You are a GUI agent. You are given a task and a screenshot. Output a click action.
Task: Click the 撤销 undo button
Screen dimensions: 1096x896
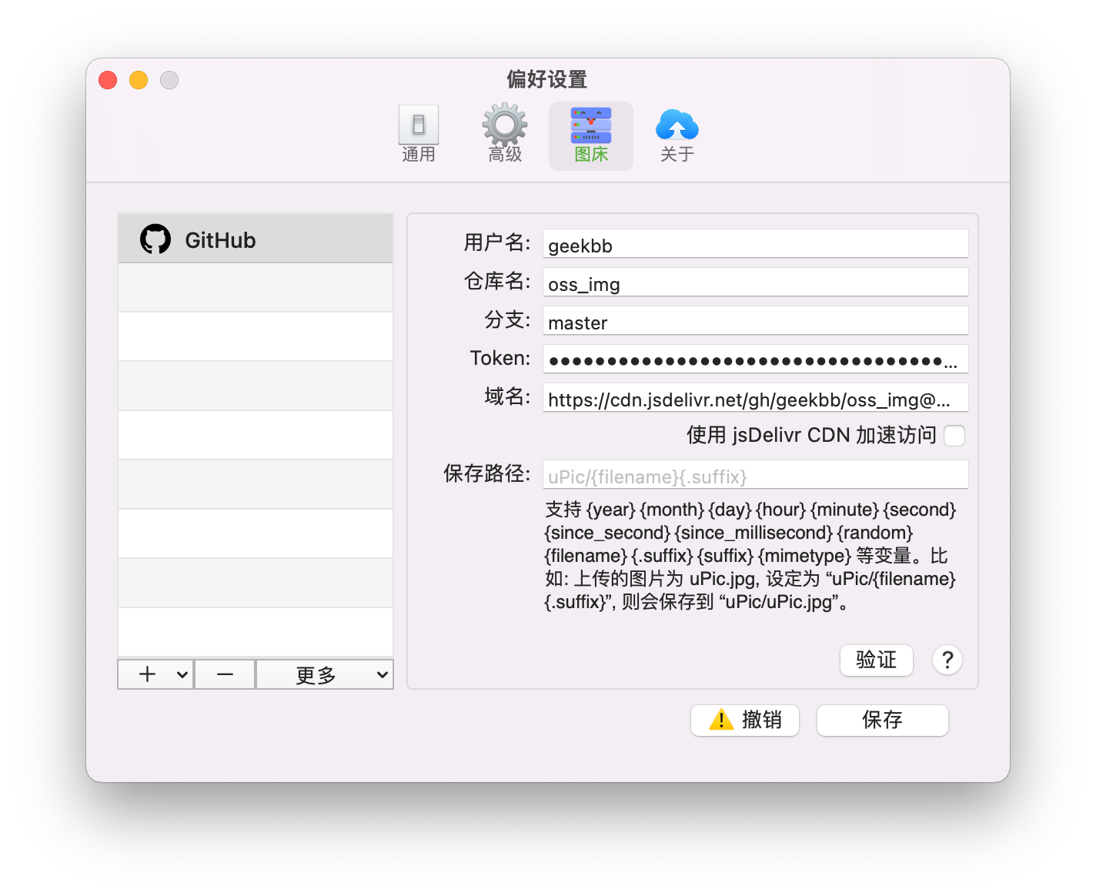click(x=744, y=720)
